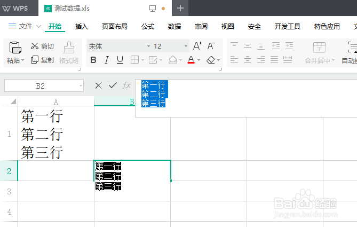The height and width of the screenshot is (227, 357).
Task: Expand the clear/eraser dropdown arrow
Action: (219, 60)
